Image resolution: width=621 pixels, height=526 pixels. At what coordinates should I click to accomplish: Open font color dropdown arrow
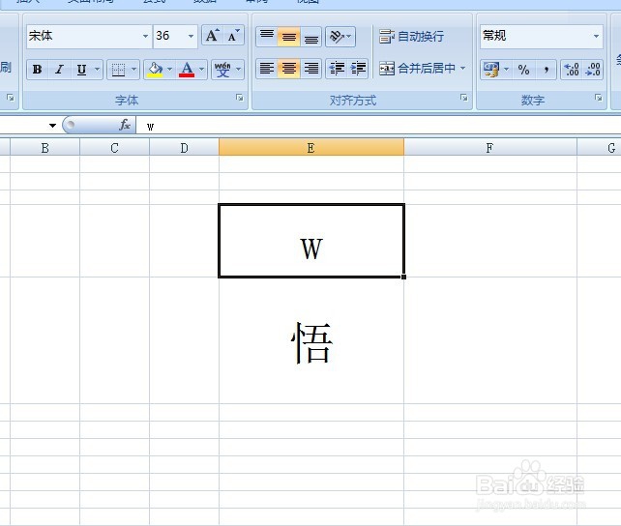pos(201,70)
